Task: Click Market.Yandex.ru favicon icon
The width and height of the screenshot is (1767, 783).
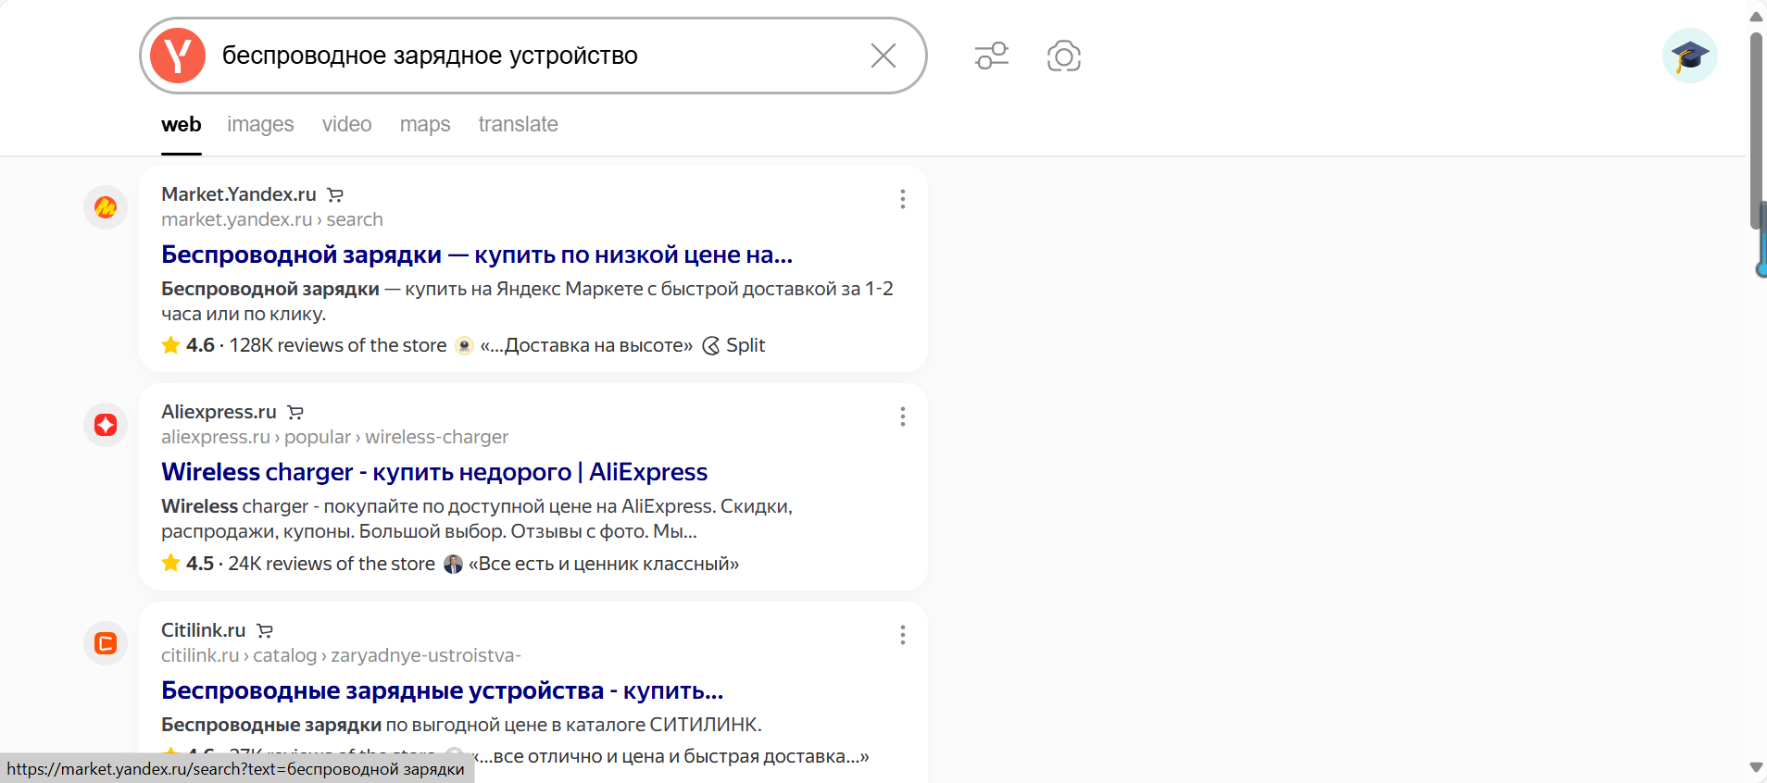Action: point(106,207)
